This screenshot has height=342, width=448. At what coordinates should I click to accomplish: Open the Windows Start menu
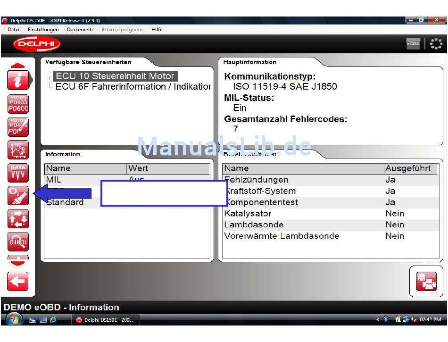[14, 319]
